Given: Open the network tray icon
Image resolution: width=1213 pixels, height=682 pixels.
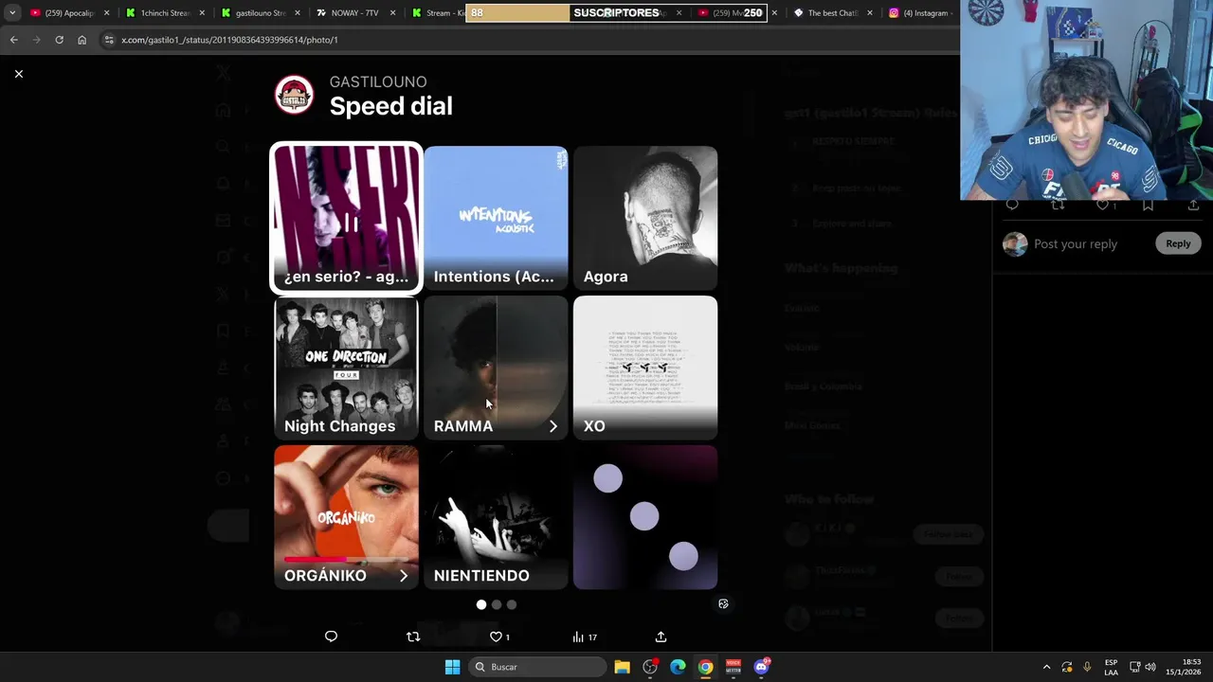Looking at the screenshot, I should click(x=1134, y=667).
